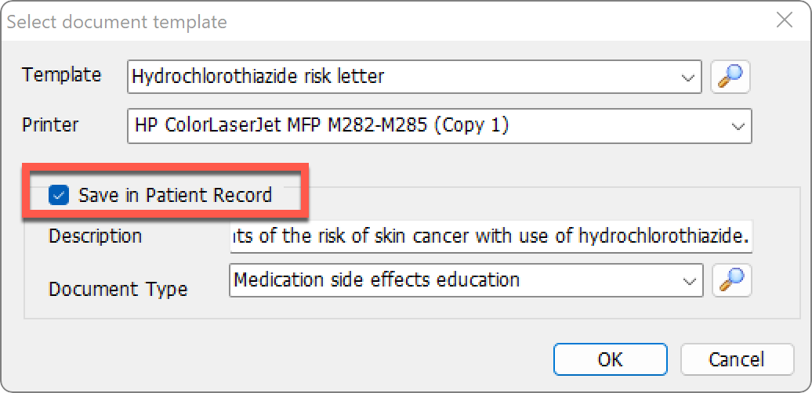This screenshot has height=393, width=812.
Task: Close the Select document template dialog
Action: pos(785,20)
